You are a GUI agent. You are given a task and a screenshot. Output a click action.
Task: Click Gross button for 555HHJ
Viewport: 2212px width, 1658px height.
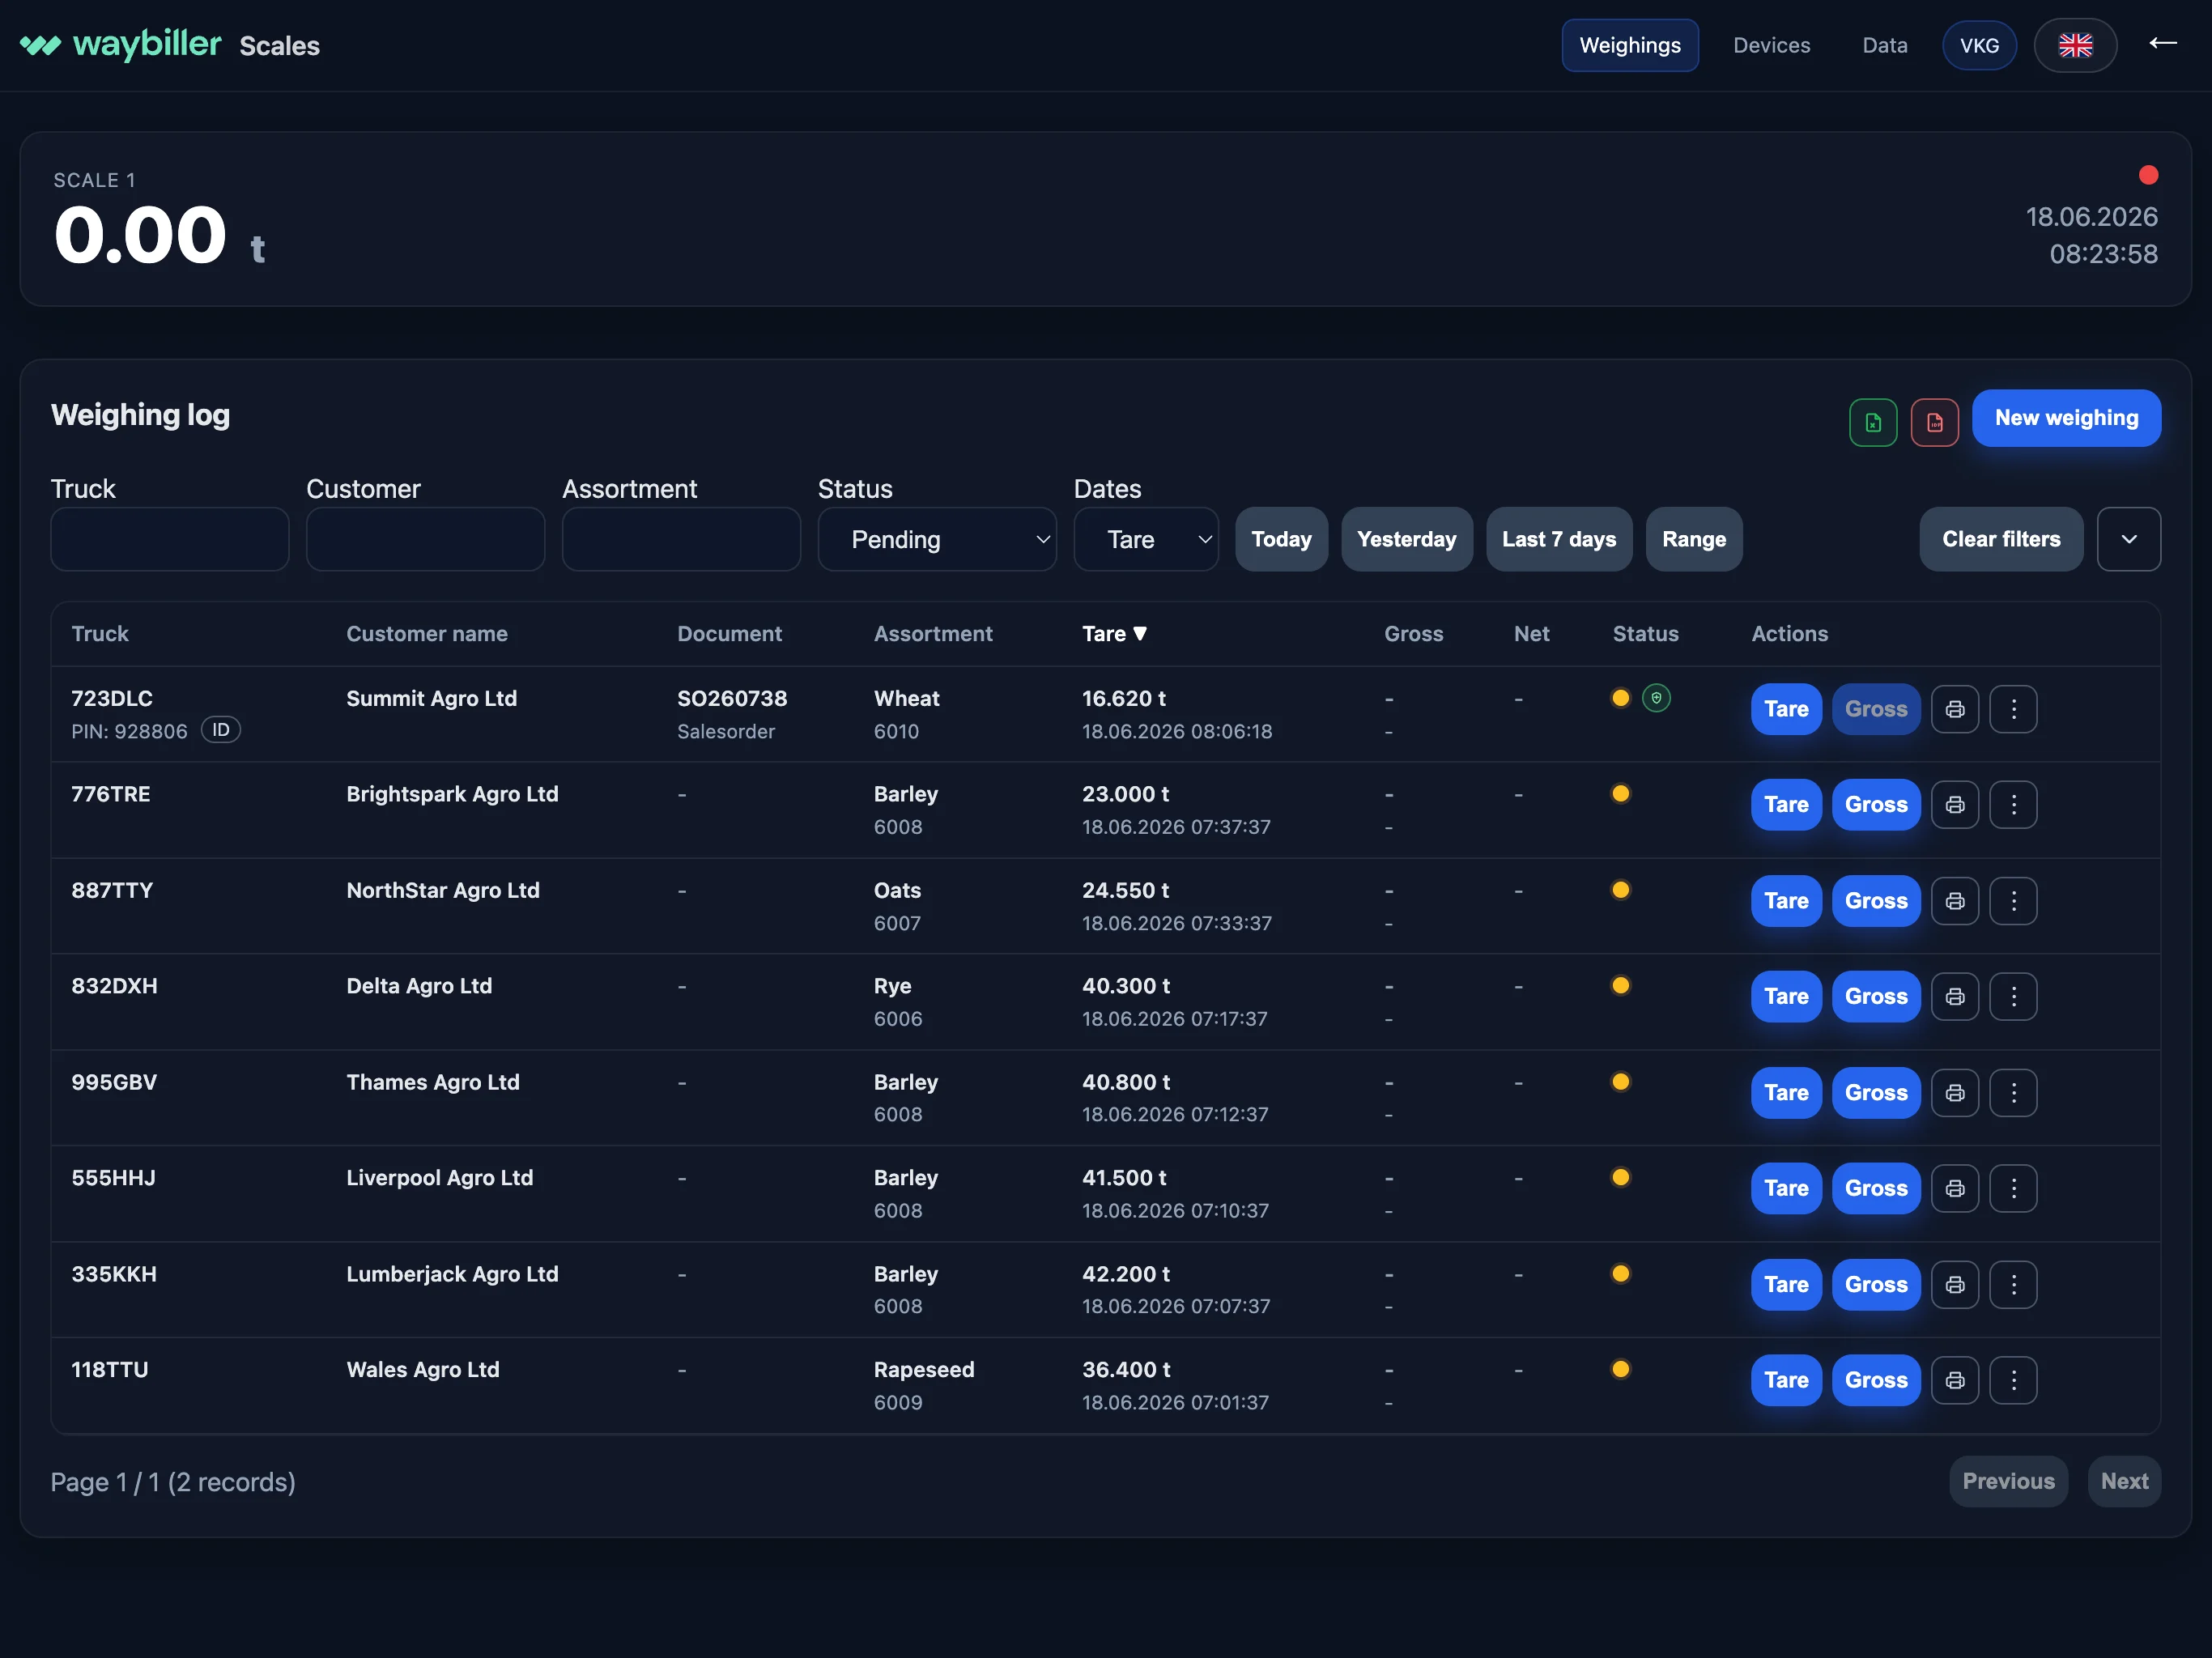tap(1876, 1189)
